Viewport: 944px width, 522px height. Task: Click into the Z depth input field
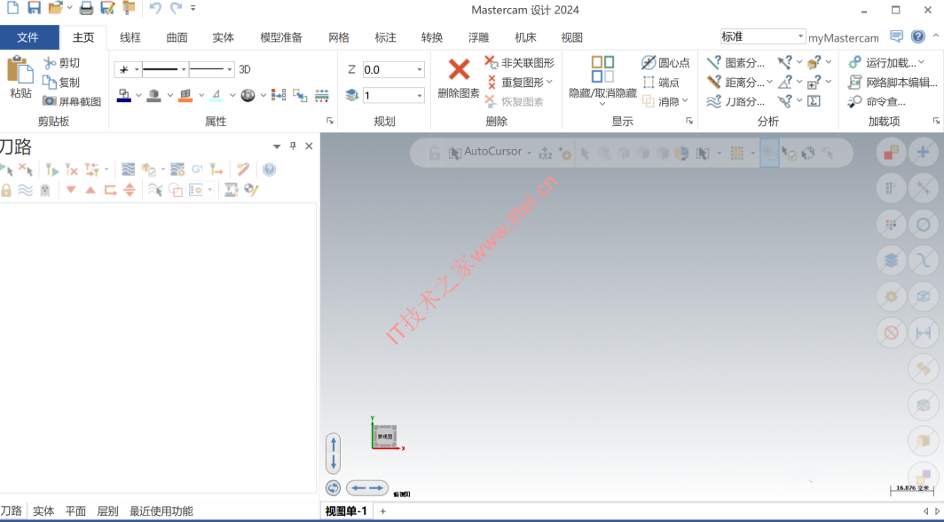click(389, 70)
